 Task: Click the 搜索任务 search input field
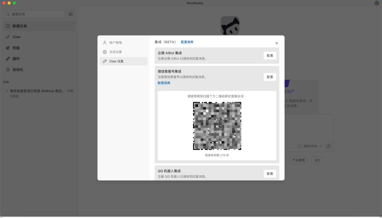click(x=34, y=14)
